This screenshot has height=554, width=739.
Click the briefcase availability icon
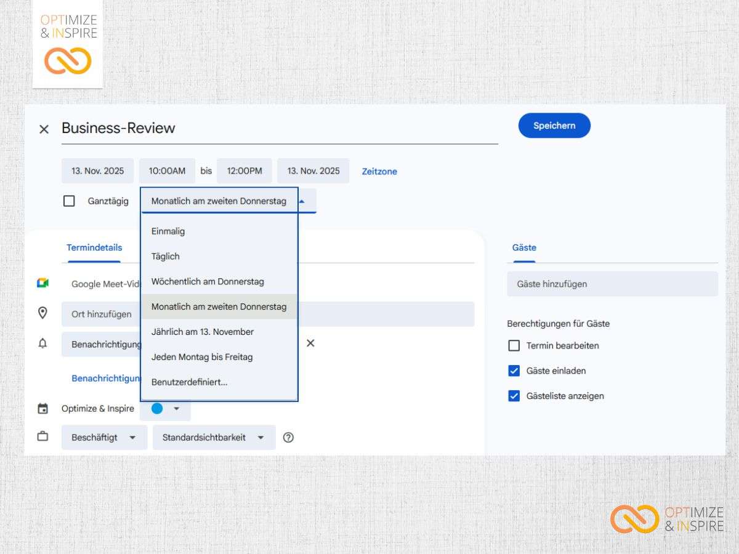coord(42,436)
